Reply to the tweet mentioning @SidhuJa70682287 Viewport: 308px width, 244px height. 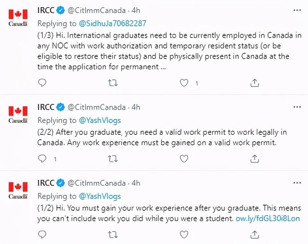click(x=42, y=83)
